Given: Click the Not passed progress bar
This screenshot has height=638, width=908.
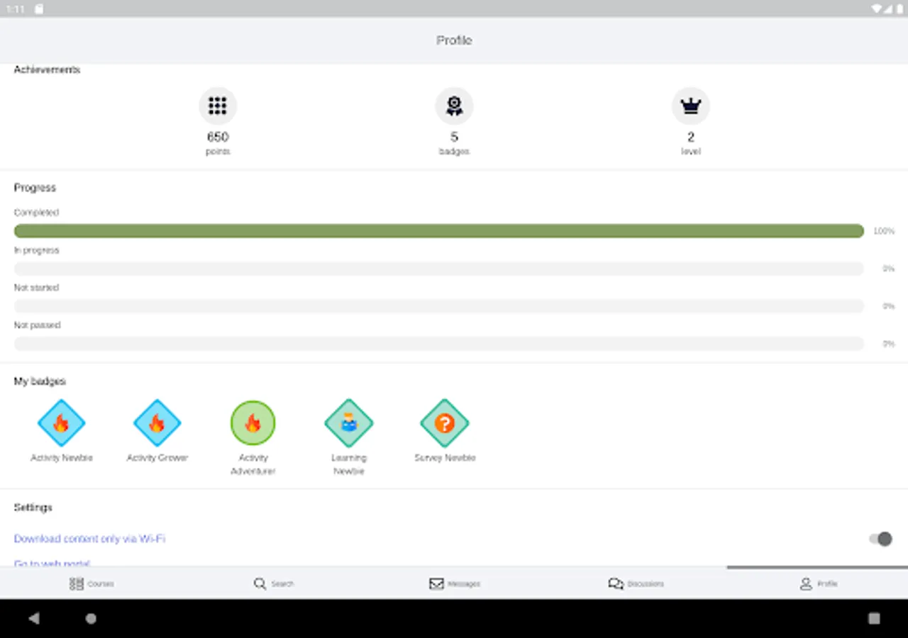Looking at the screenshot, I should click(439, 344).
